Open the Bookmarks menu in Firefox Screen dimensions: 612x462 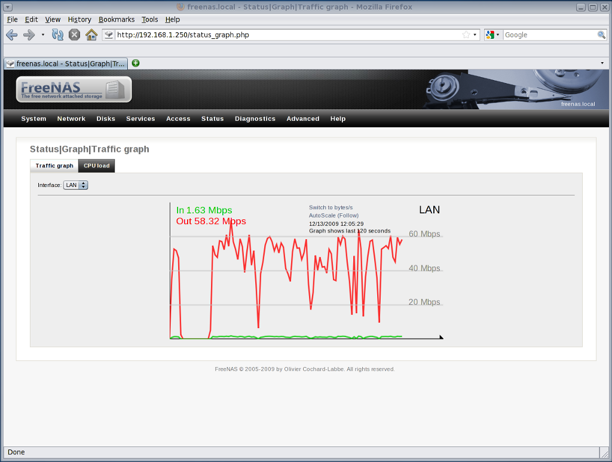[117, 20]
